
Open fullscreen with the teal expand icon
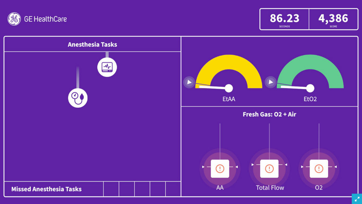click(357, 199)
